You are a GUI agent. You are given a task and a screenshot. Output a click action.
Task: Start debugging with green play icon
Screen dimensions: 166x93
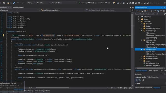pos(79,3)
